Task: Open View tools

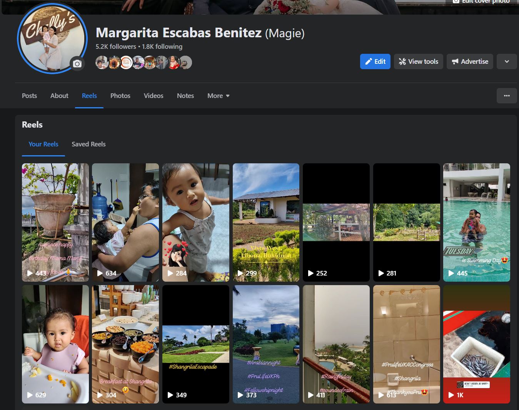Action: tap(419, 61)
